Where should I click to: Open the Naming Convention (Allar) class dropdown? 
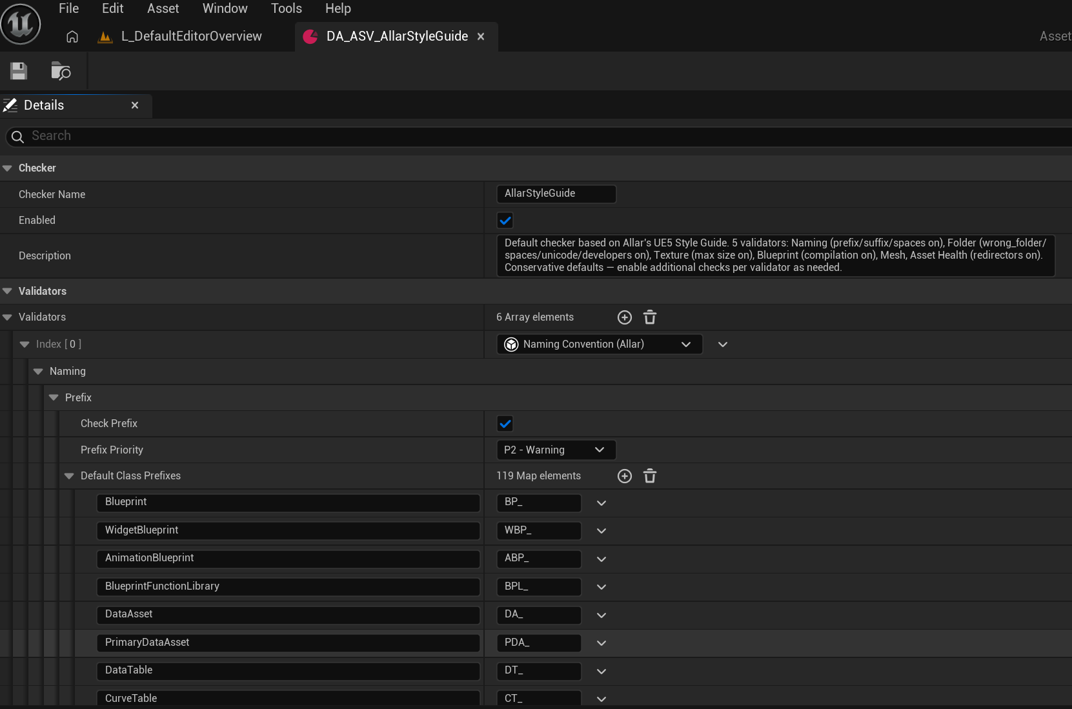click(x=600, y=345)
